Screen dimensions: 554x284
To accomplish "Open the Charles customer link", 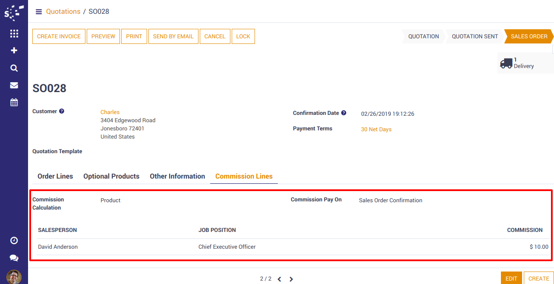I will pos(110,112).
